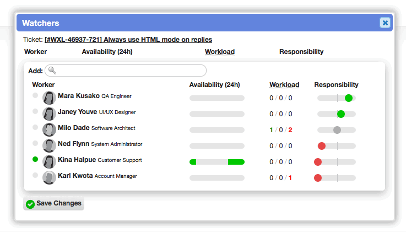Viewport: 406px width, 233px height.
Task: Click the magnifying glass search icon
Action: point(52,71)
